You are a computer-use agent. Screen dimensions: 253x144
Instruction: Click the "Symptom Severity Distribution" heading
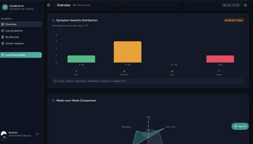(x=77, y=20)
